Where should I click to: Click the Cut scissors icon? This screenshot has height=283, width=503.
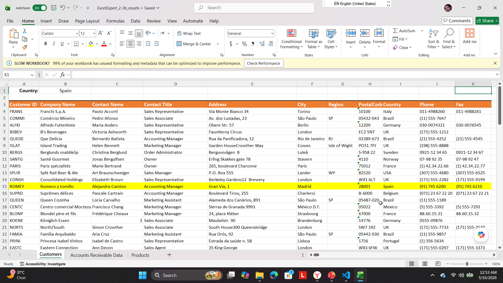[25, 31]
